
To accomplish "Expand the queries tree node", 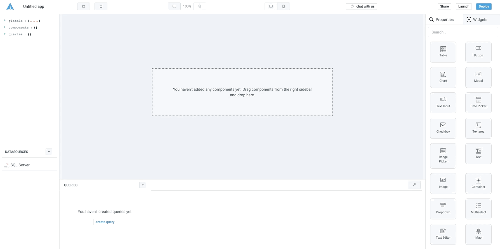I will [x=5, y=34].
